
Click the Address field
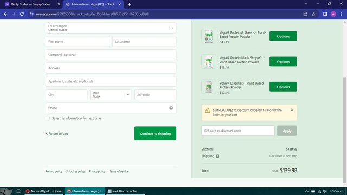tap(111, 68)
